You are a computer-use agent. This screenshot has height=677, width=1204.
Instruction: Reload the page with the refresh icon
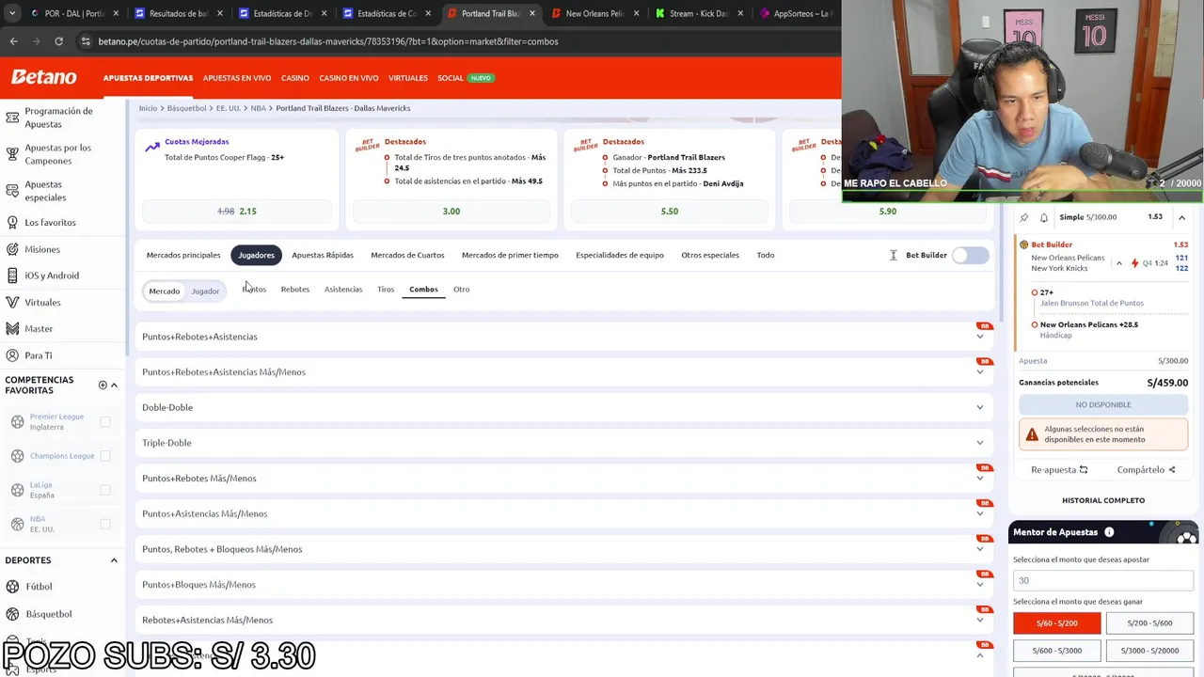(x=58, y=41)
